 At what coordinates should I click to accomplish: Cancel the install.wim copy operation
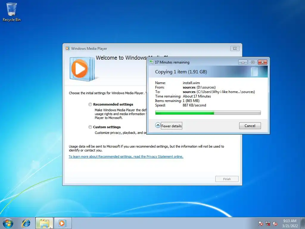point(250,126)
